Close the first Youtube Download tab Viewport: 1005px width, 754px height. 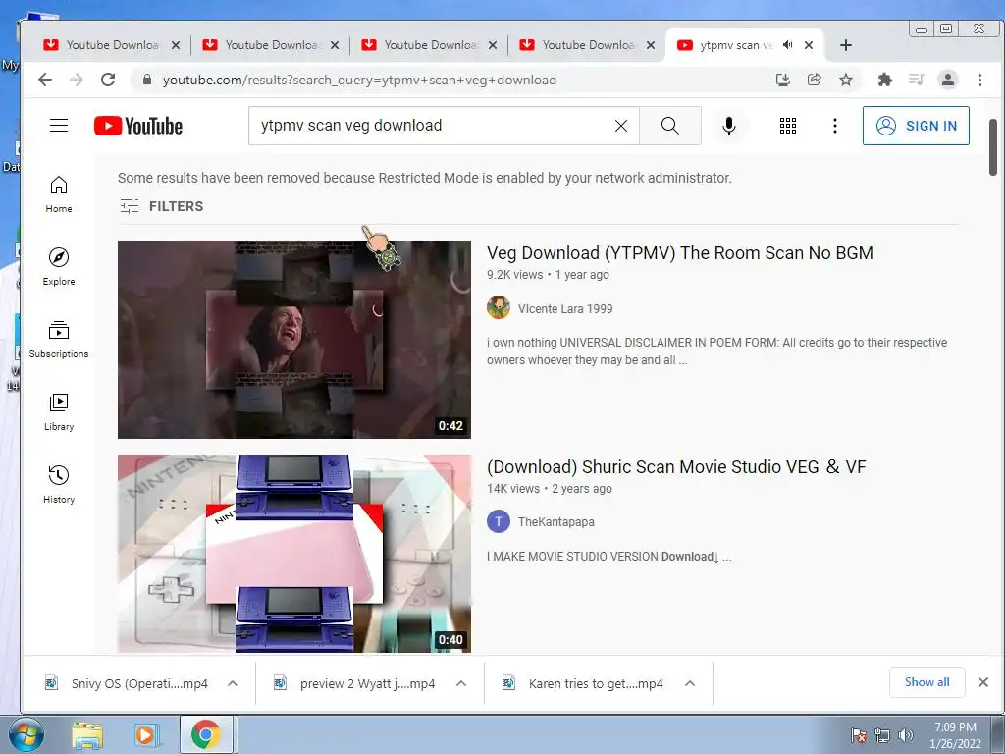point(176,45)
